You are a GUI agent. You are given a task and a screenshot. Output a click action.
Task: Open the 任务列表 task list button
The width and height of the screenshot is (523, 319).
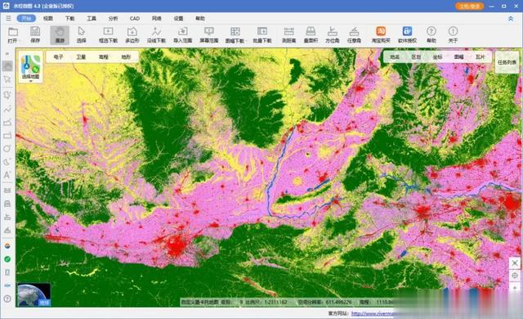(507, 62)
